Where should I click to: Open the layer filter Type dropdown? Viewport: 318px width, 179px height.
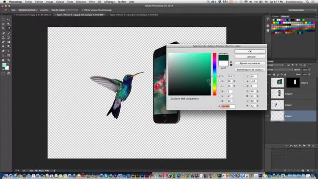(275, 65)
